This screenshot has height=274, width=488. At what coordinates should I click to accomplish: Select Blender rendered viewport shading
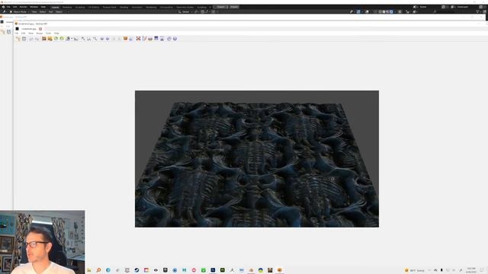click(x=391, y=12)
